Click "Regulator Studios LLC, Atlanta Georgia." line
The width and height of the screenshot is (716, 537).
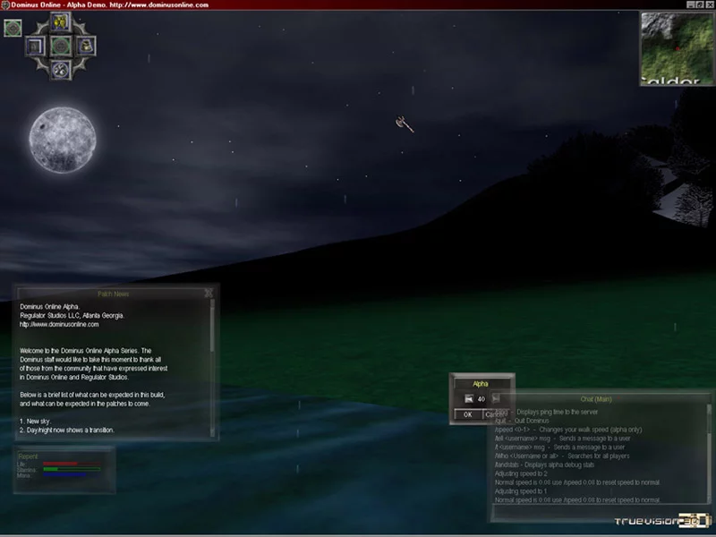click(x=72, y=316)
